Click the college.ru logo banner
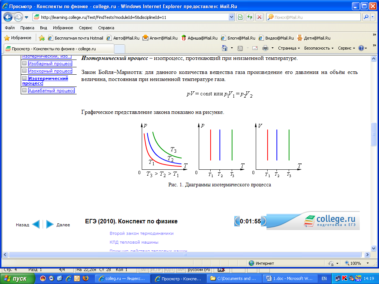379x284 pixels. (x=313, y=221)
